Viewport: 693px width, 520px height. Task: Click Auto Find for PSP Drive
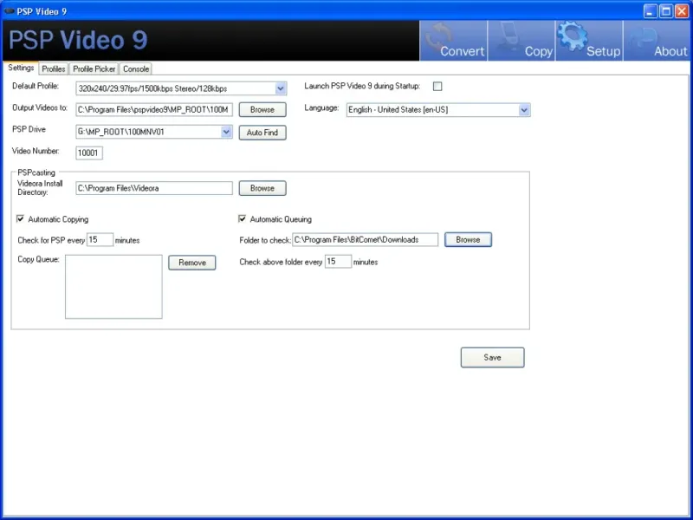262,133
